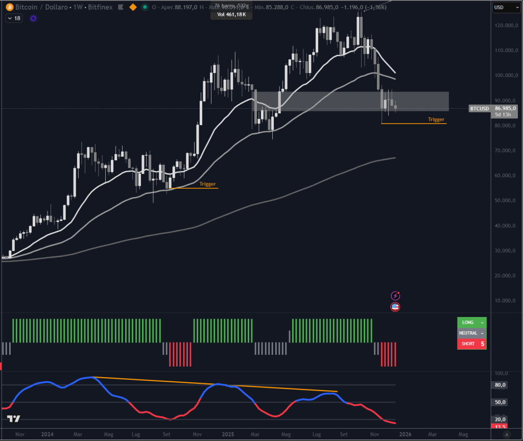Screen dimensions: 523x441
Task: Switch the 1W timeframe label
Action: (x=78, y=7)
